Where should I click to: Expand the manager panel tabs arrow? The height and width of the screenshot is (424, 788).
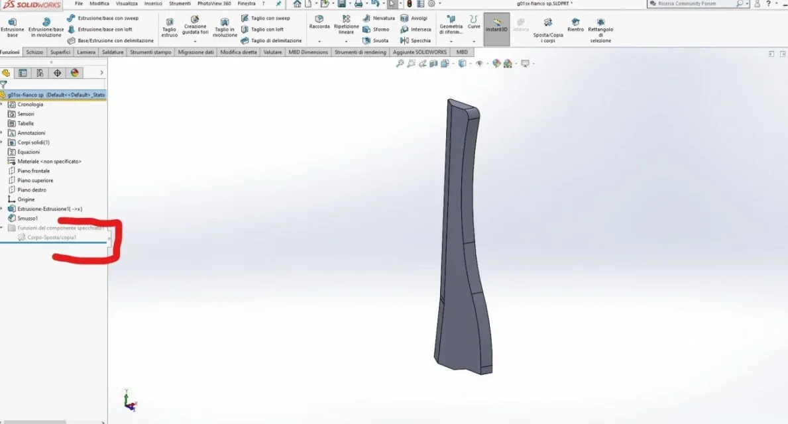tap(101, 73)
